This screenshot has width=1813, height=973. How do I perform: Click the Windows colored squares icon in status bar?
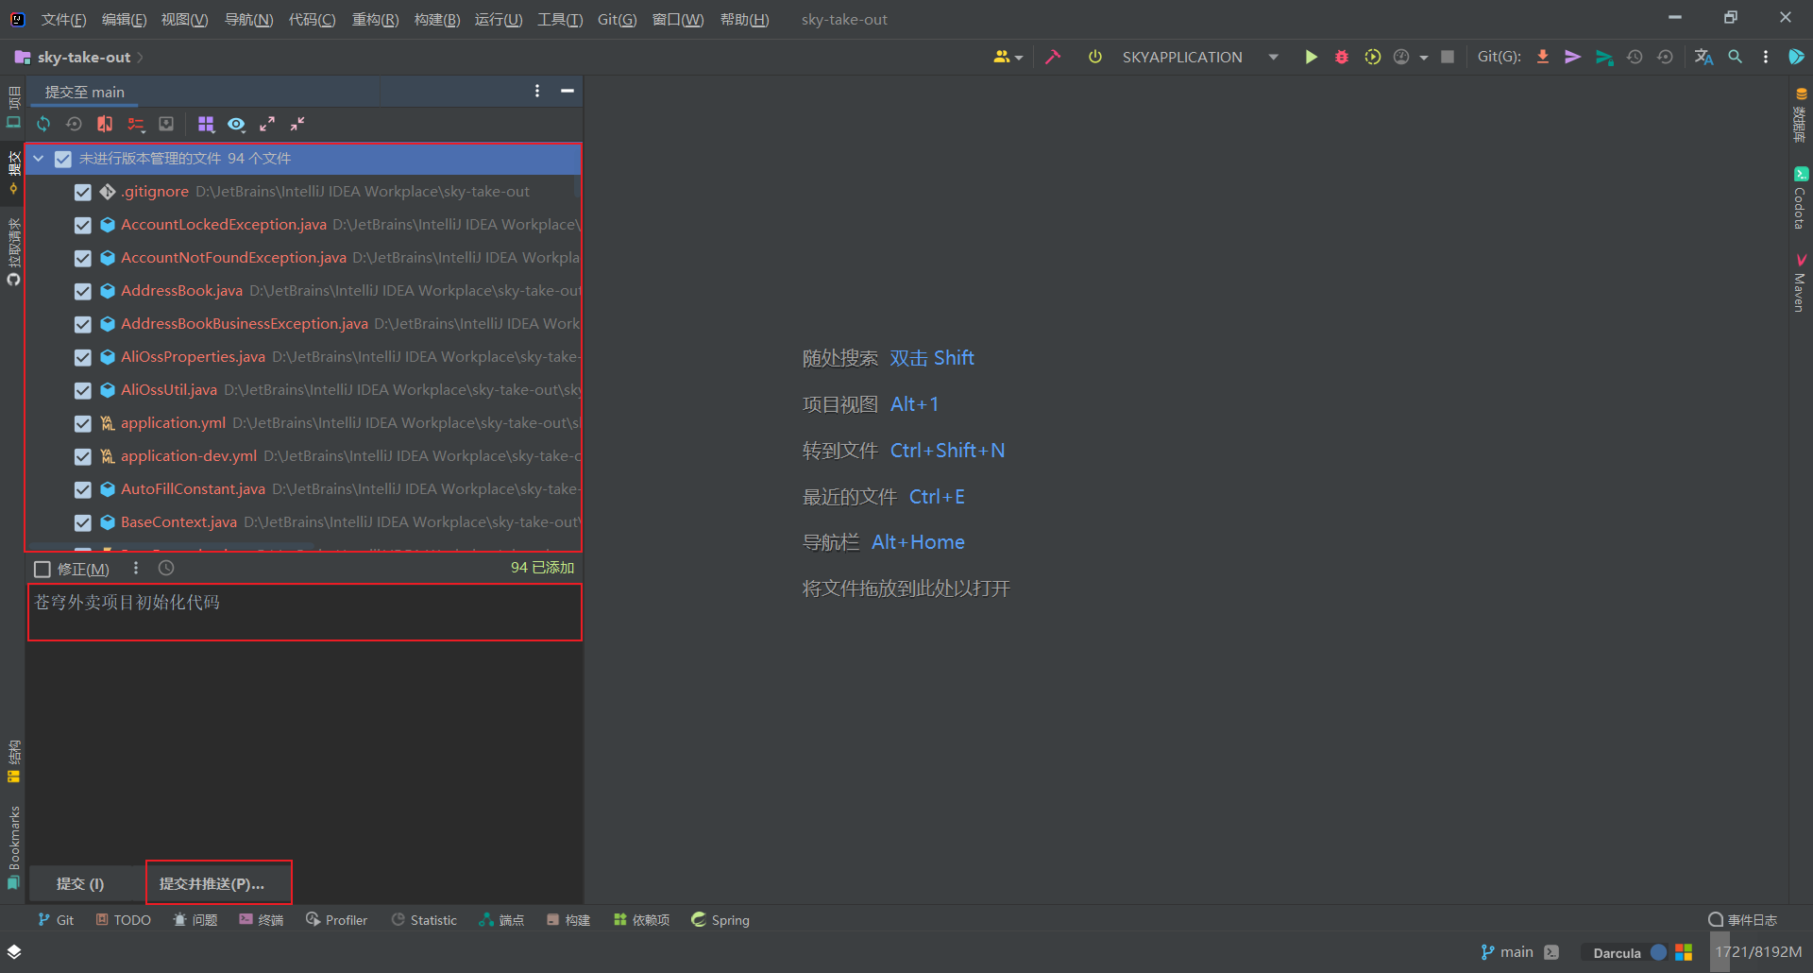point(1684,952)
